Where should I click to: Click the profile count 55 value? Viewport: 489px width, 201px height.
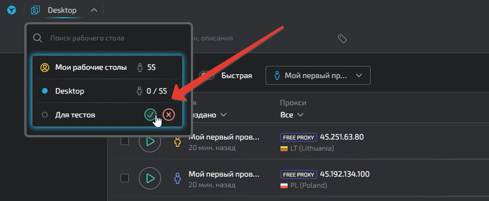point(151,68)
